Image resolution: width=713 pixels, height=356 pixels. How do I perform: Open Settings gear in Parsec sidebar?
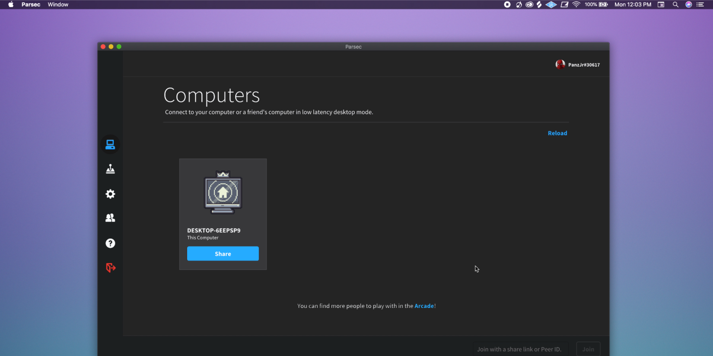[110, 194]
